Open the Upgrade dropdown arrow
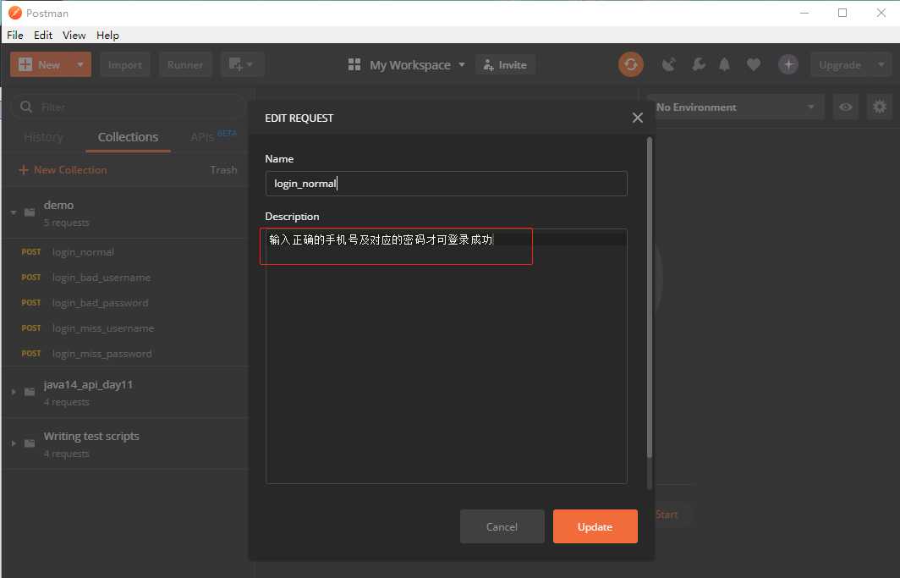900x578 pixels. (881, 64)
